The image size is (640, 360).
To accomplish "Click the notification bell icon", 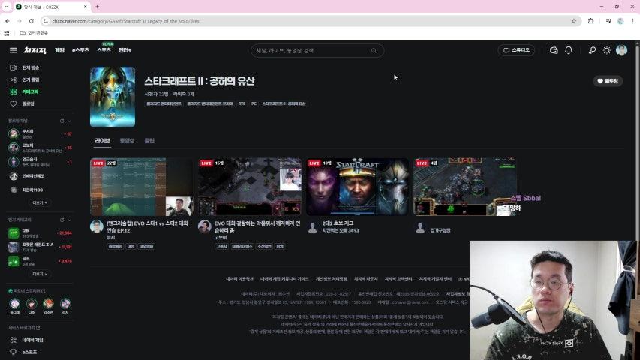I will point(569,50).
